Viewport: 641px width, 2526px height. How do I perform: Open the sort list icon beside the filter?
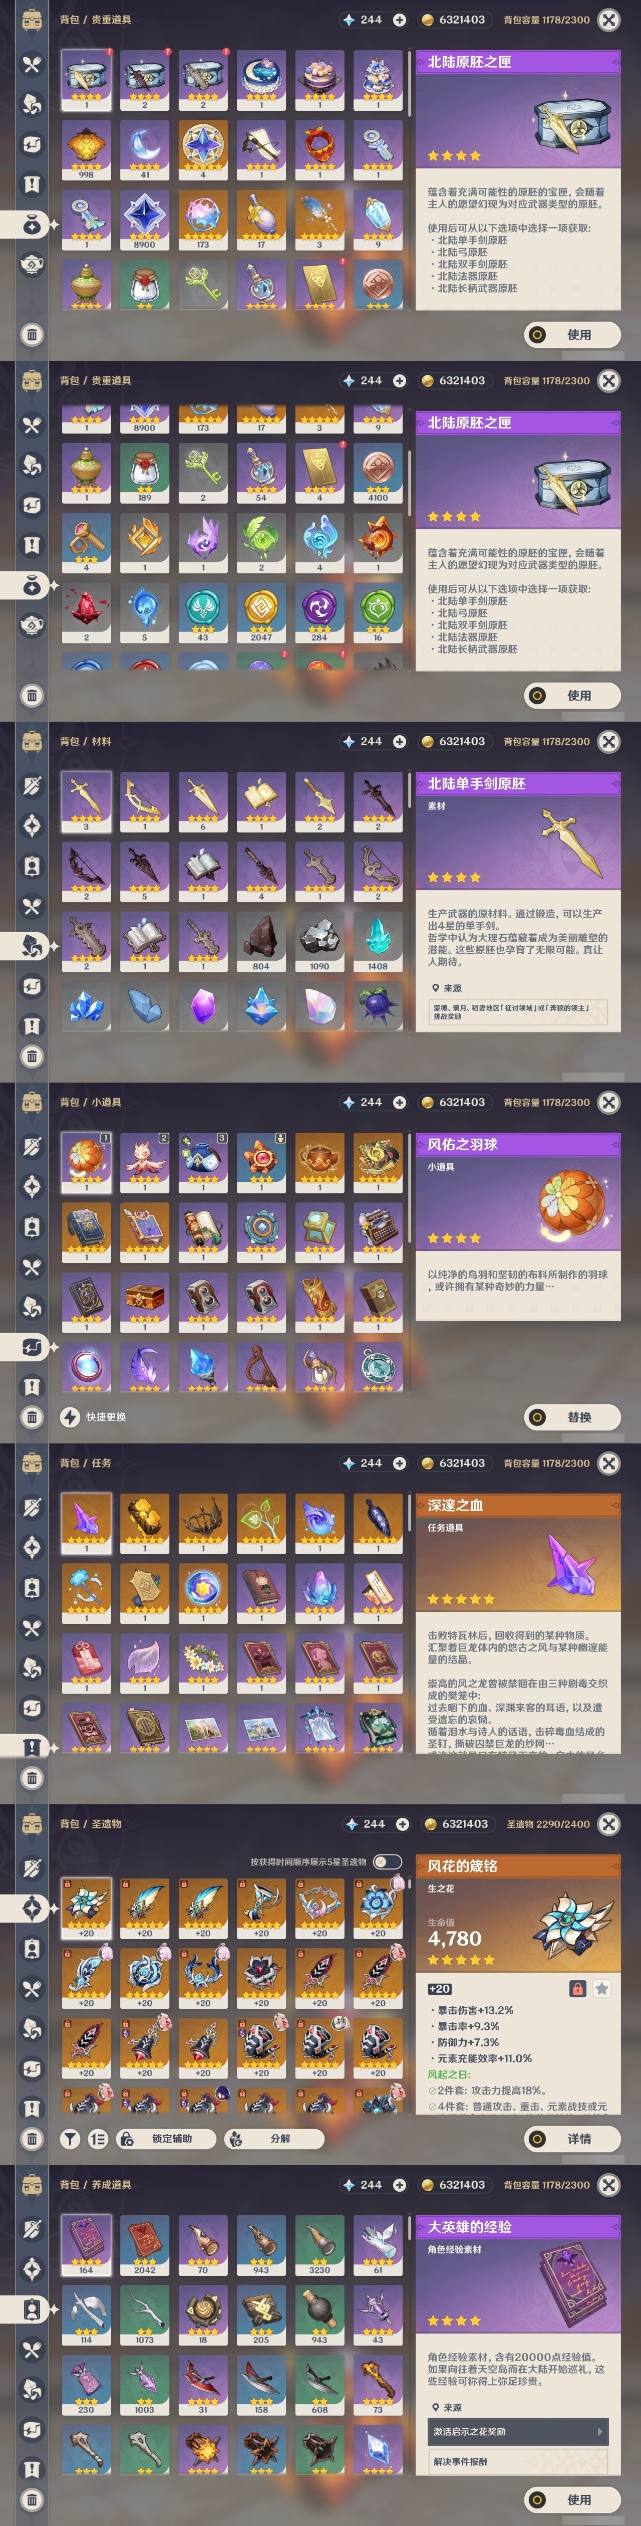[98, 2139]
